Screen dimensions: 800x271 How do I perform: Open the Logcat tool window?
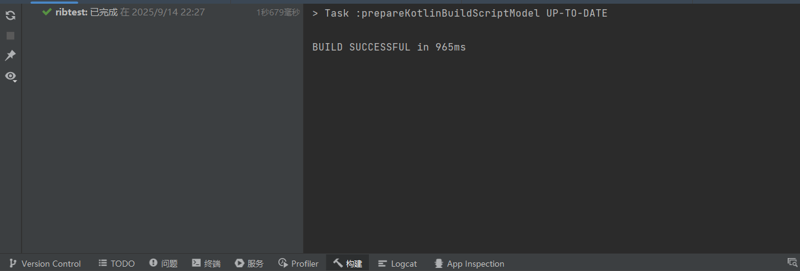(398, 264)
